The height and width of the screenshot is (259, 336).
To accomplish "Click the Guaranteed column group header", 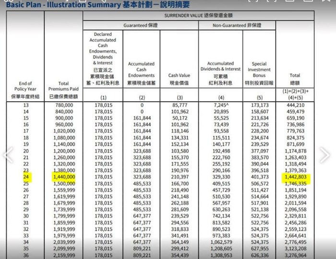I will pos(141,24).
